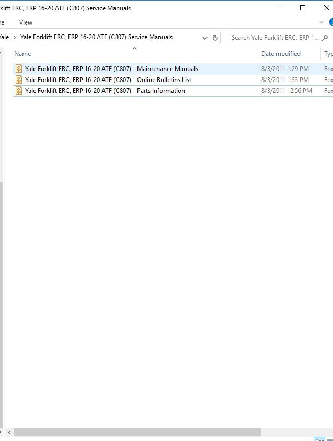The height and width of the screenshot is (441, 333).
Task: Select the Online Bulletins List file name
Action: tap(108, 80)
